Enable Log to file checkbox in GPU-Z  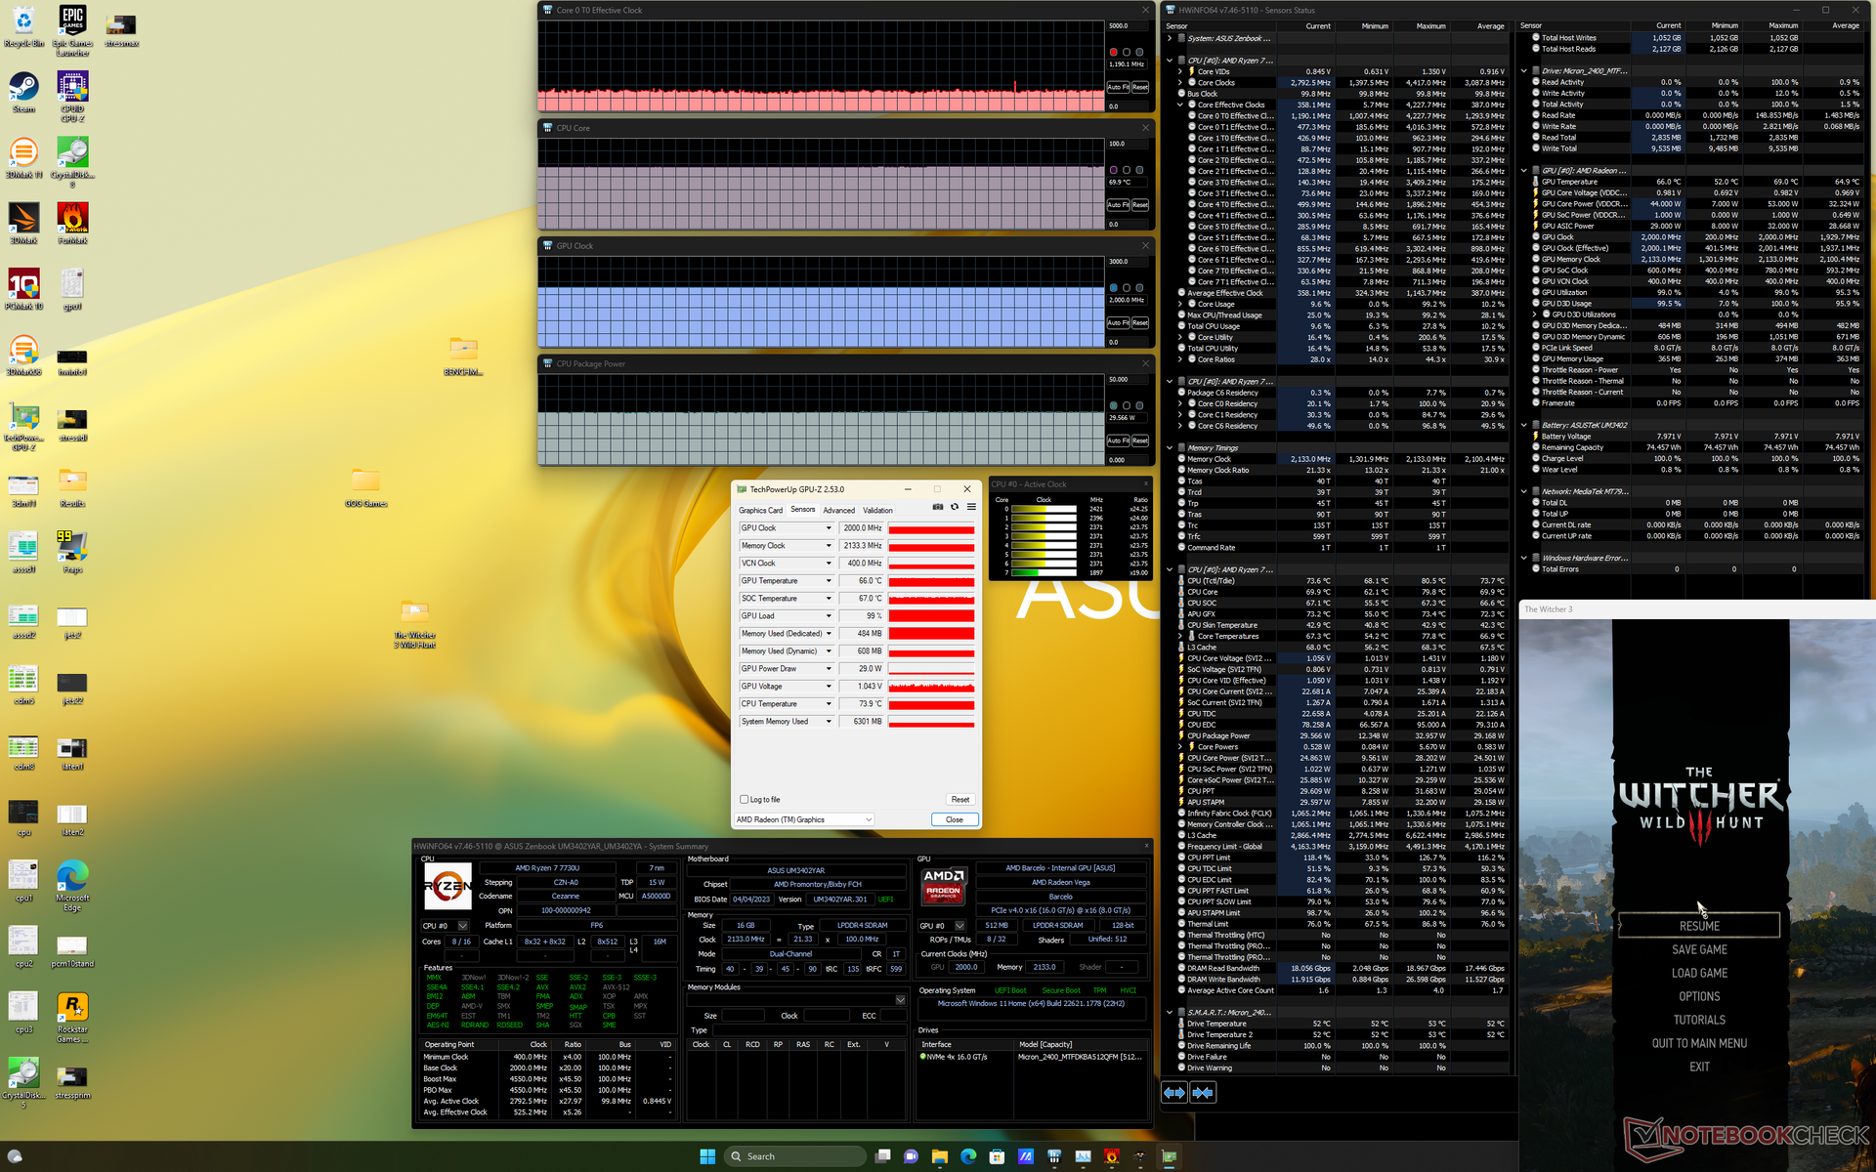pos(745,799)
